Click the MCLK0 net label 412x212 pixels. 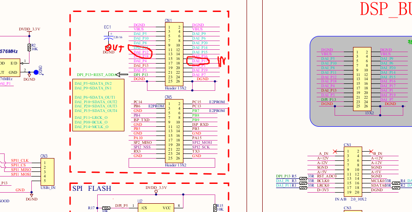(x=377, y=181)
